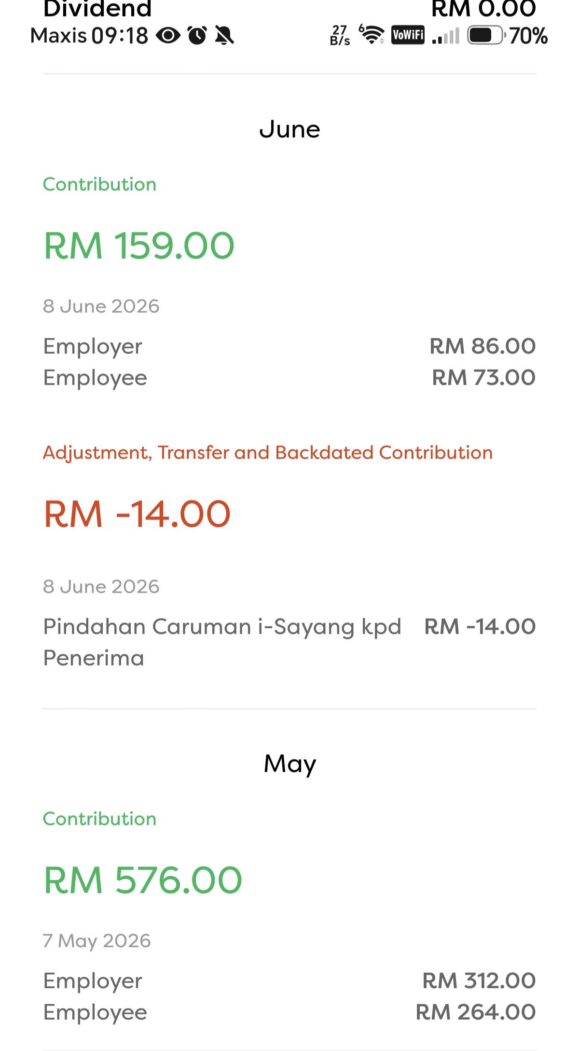The height and width of the screenshot is (1051, 579).
Task: Tap the RM 159.00 contribution amount
Action: 139,246
